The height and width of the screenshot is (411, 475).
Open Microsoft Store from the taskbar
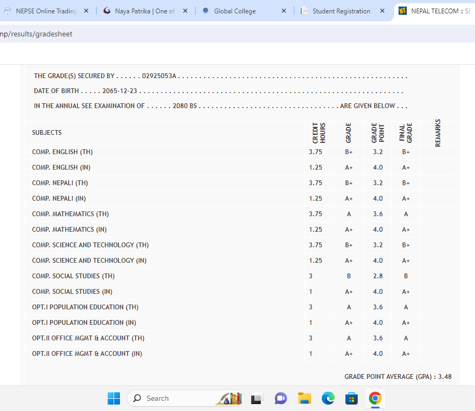[351, 398]
